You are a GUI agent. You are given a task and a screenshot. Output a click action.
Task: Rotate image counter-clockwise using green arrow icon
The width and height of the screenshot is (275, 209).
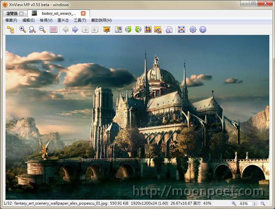(x=128, y=30)
